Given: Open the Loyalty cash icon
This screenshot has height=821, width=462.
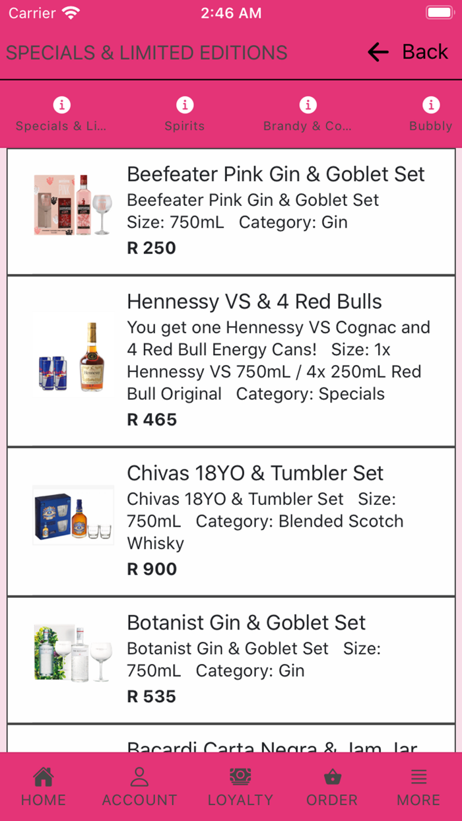Looking at the screenshot, I should (x=240, y=776).
